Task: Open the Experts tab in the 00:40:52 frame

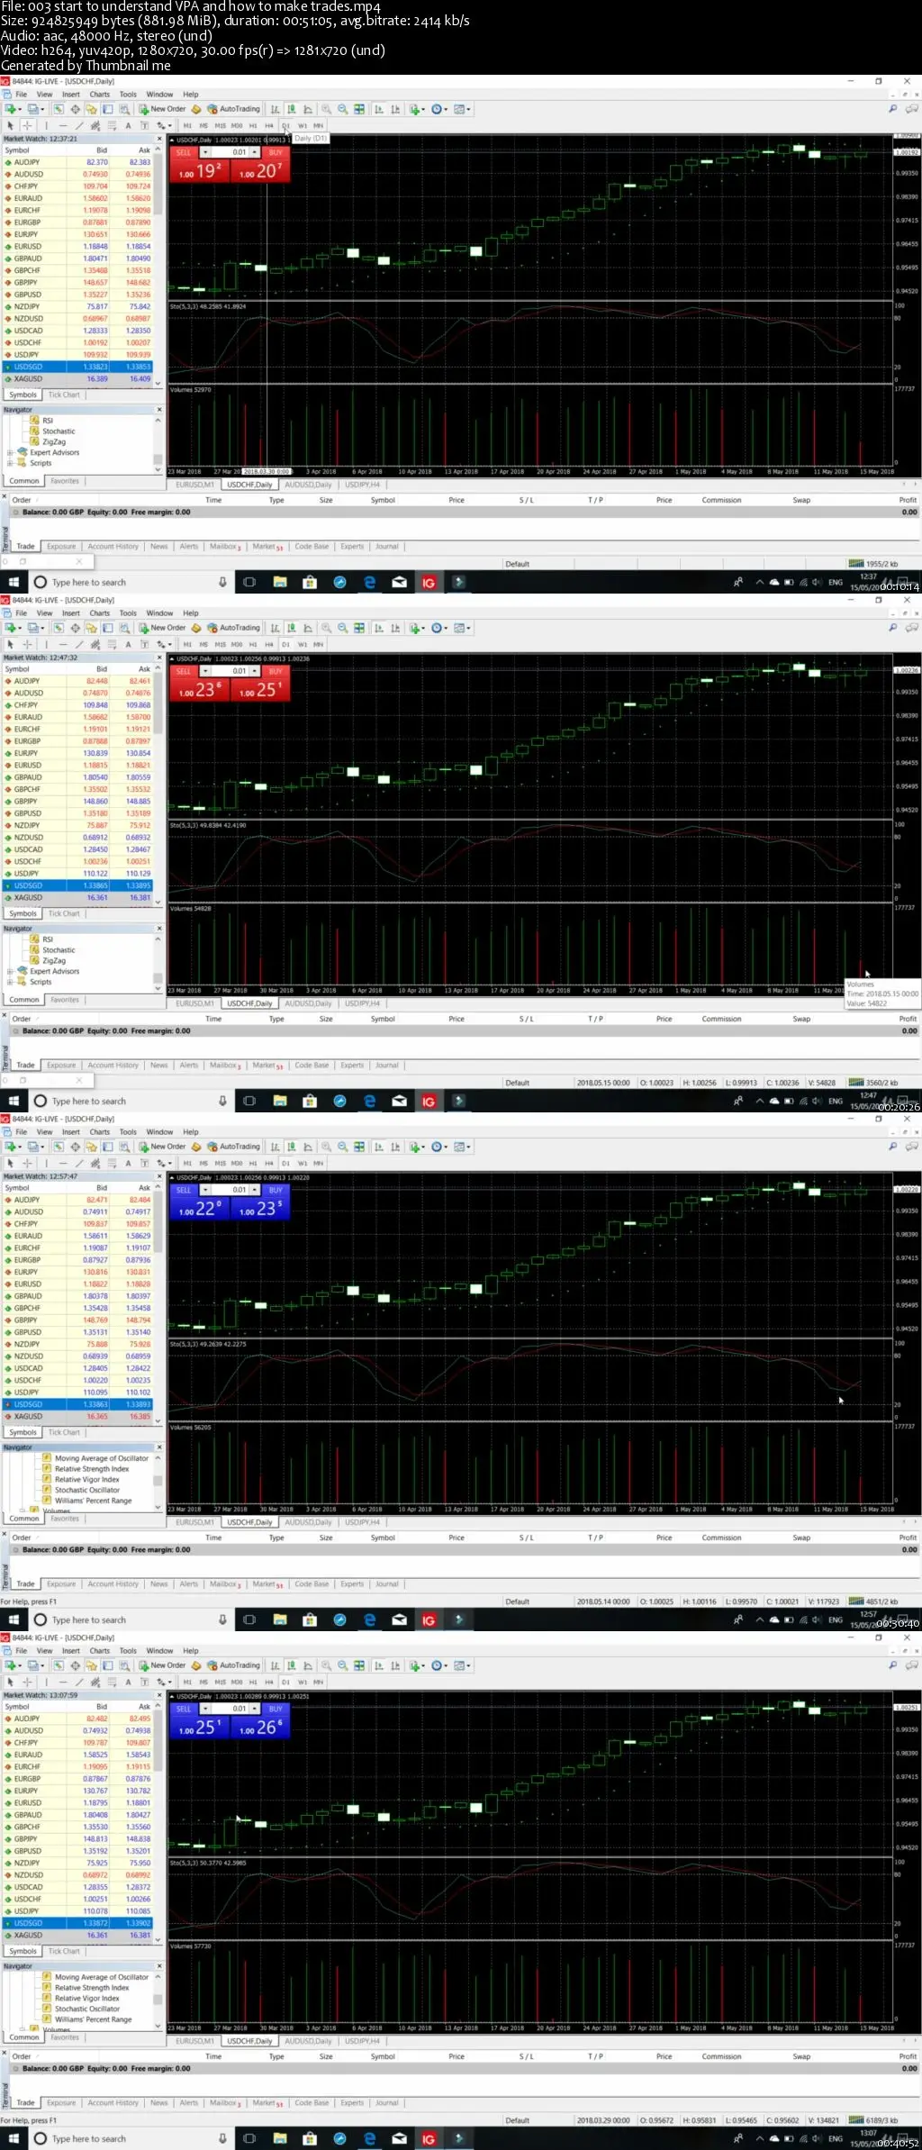Action: 352,2103
